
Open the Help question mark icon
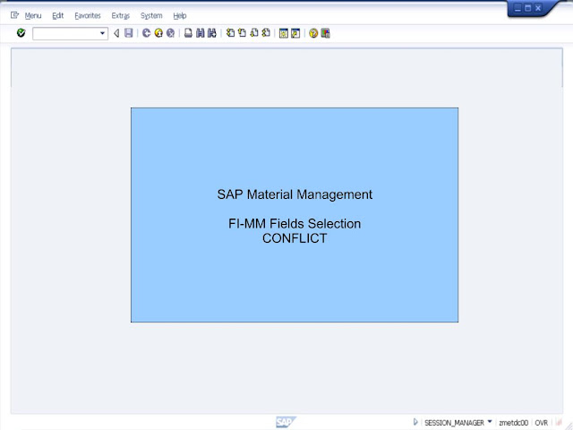coord(313,33)
